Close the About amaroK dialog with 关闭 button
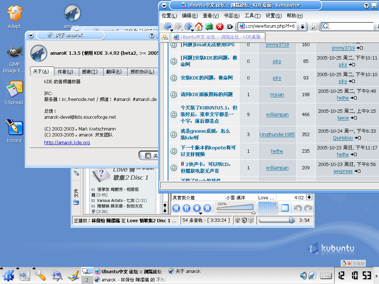The width and height of the screenshot is (379, 284). pos(149,156)
